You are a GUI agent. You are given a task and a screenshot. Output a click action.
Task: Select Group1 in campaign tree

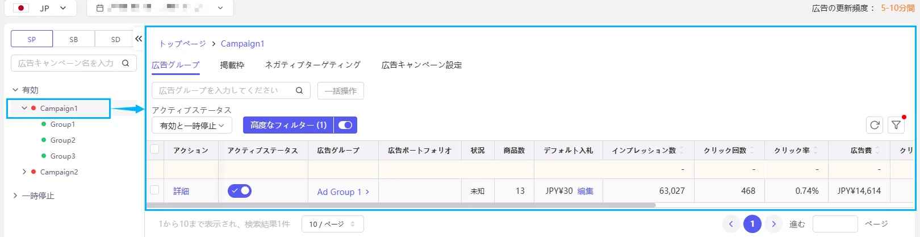click(62, 124)
